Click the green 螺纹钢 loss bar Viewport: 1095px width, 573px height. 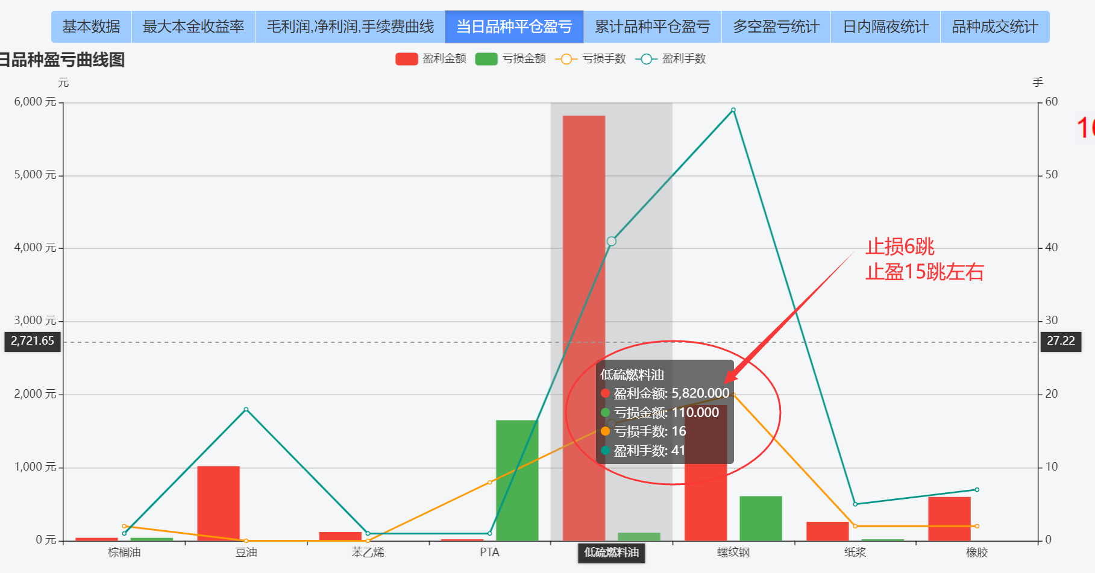761,518
